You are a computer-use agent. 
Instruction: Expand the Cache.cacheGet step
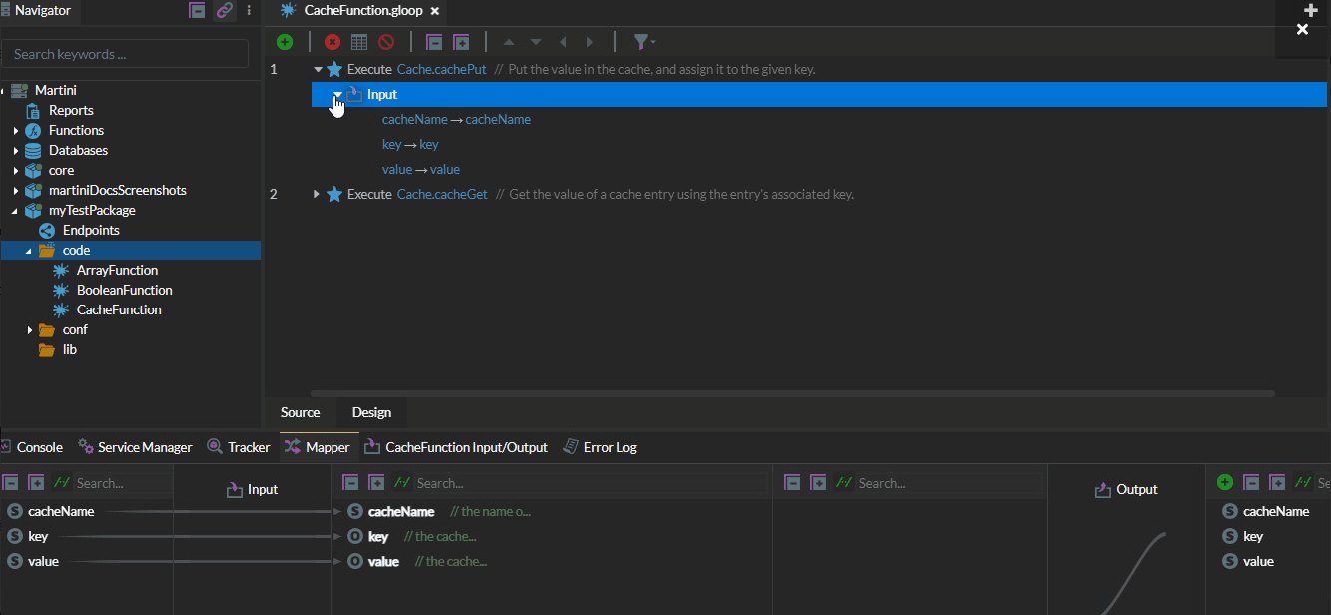click(317, 194)
